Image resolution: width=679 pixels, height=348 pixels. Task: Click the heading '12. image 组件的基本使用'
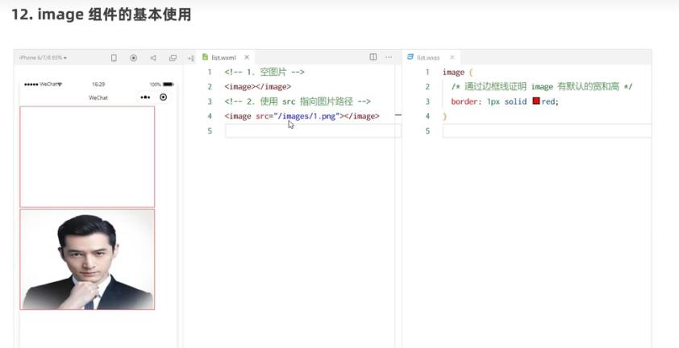click(101, 14)
